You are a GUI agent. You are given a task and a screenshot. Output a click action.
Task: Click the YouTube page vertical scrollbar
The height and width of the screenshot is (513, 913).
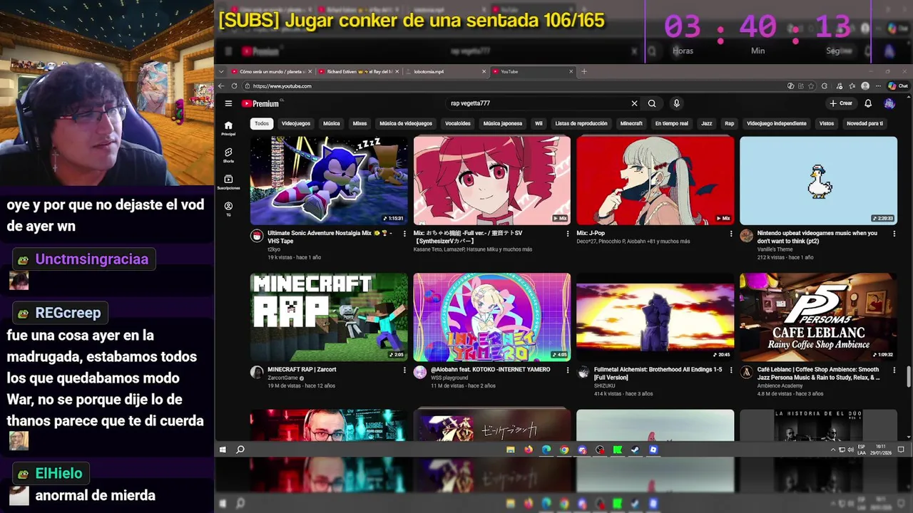pyautogui.click(x=908, y=375)
